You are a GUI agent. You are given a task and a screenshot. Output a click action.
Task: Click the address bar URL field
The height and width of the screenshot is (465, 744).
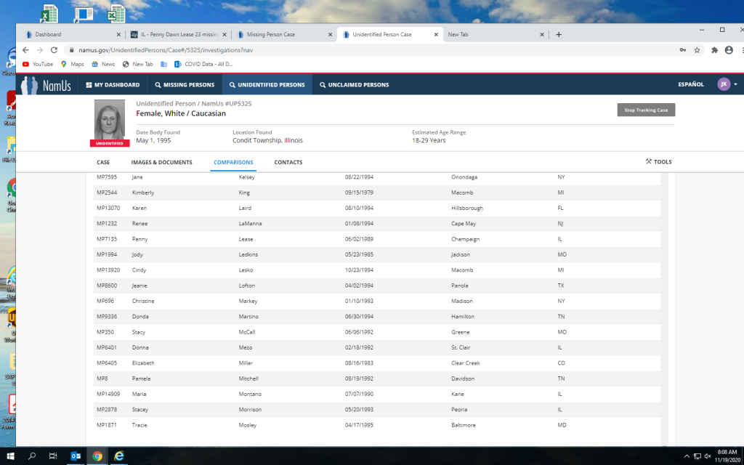point(363,50)
